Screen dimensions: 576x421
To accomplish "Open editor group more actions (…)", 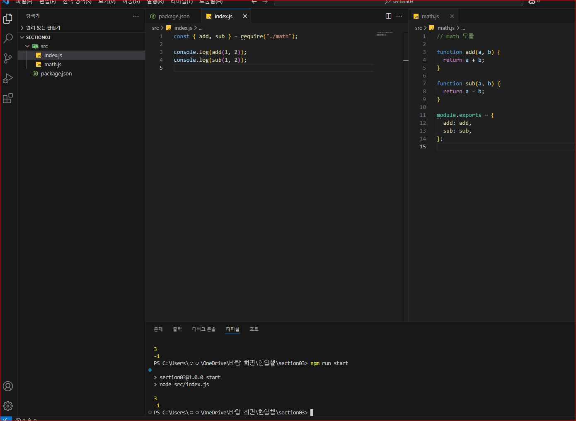I will point(399,16).
